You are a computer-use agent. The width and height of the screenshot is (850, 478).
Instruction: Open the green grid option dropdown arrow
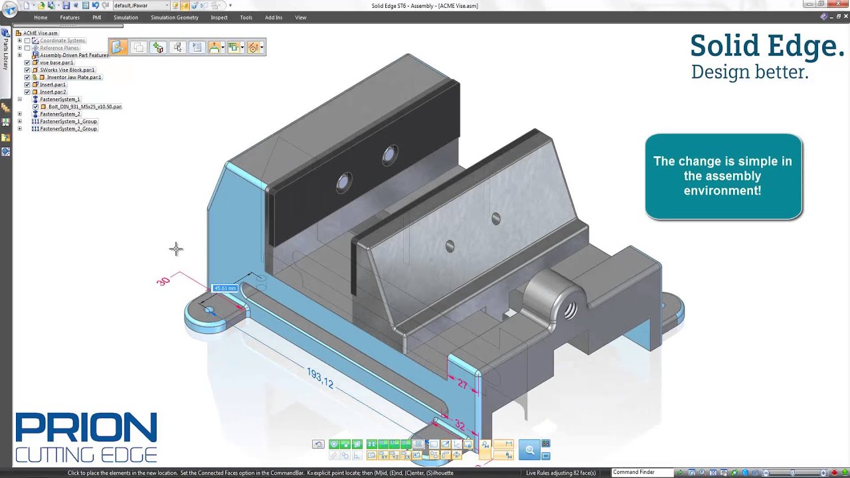coord(242,47)
